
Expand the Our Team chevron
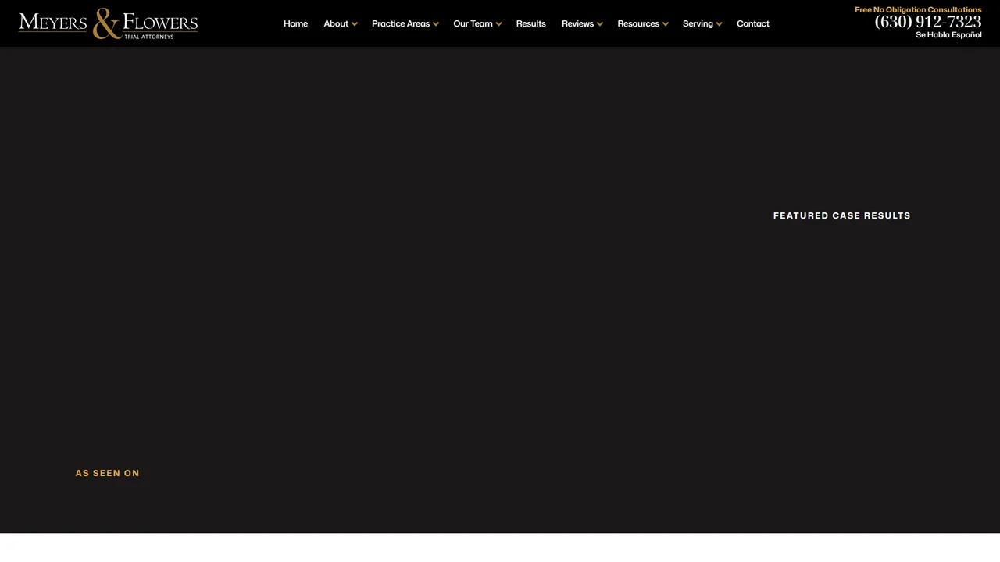click(498, 24)
